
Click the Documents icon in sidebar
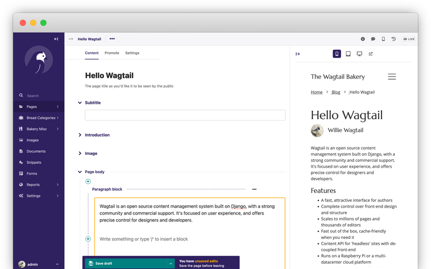[21, 151]
